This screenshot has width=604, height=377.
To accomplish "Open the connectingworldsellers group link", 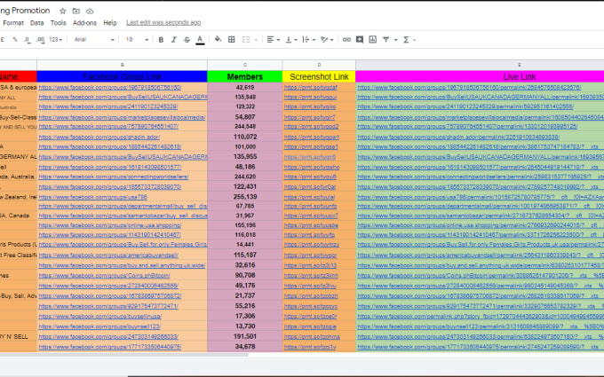I will click(x=114, y=177).
